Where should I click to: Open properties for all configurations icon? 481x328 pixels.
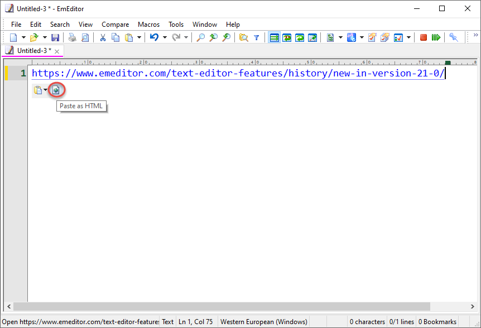(x=385, y=37)
